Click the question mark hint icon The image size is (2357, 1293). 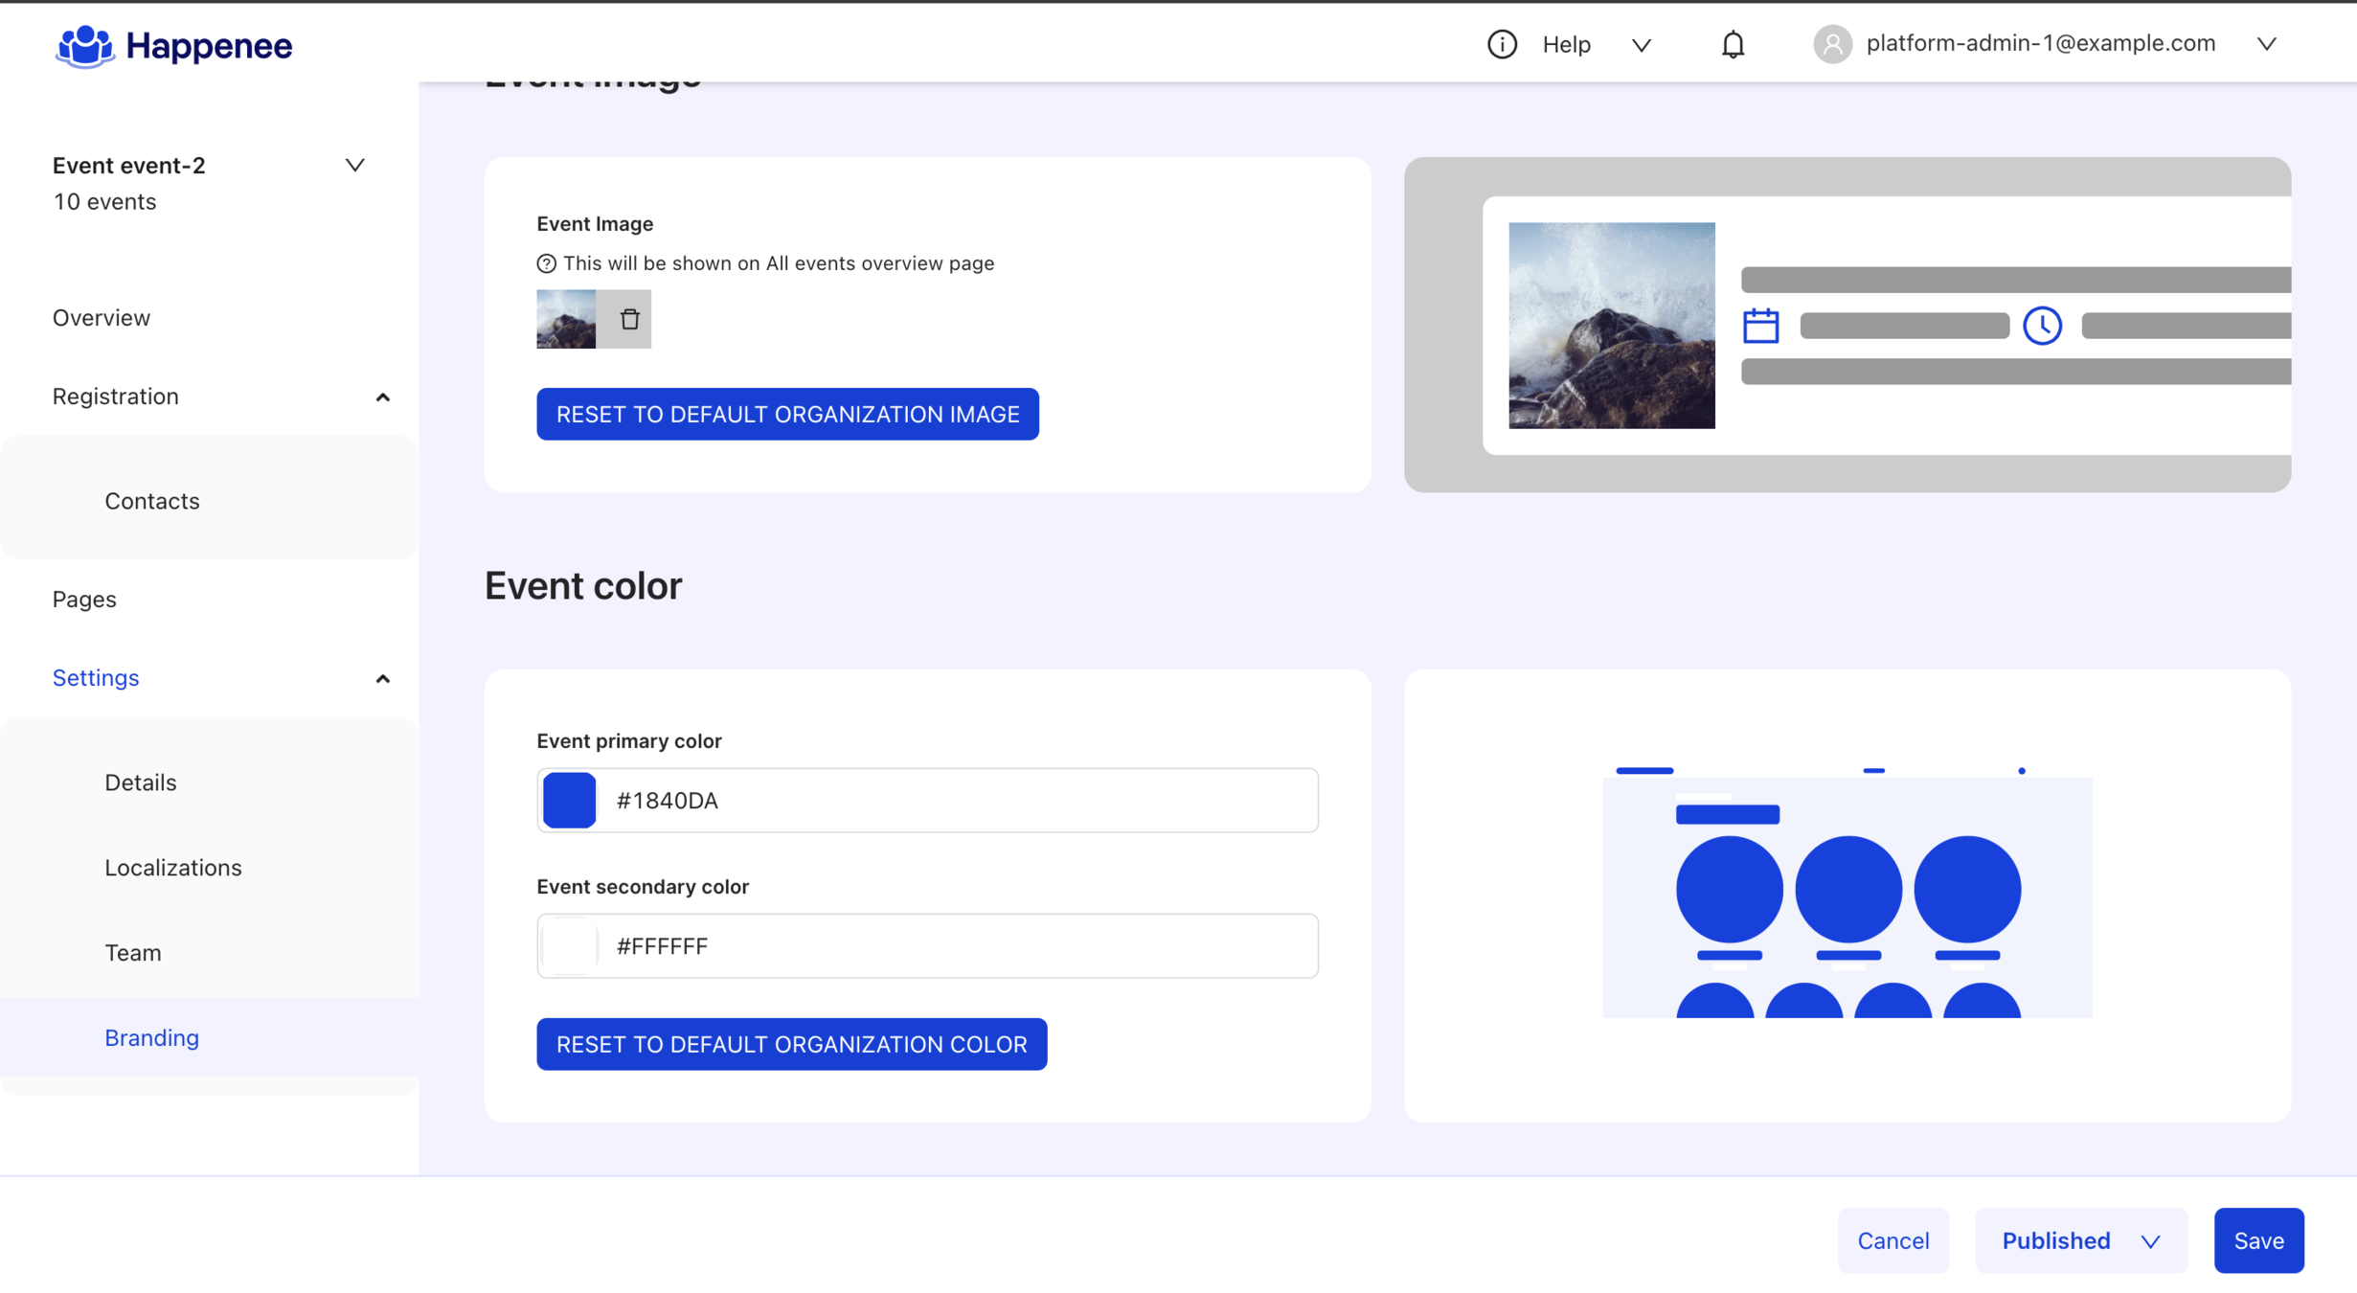[x=546, y=263]
